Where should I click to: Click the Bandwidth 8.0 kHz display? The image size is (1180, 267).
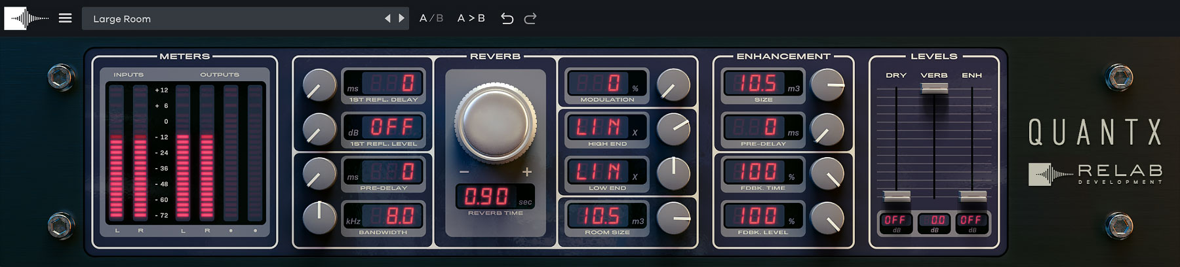[383, 216]
